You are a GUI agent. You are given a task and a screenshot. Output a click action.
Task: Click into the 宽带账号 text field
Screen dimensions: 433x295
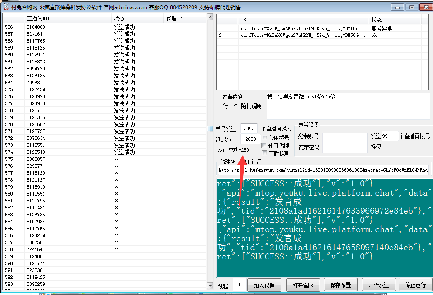(x=345, y=137)
